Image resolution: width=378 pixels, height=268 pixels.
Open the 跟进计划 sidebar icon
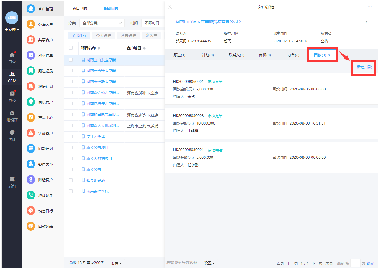coord(30,86)
